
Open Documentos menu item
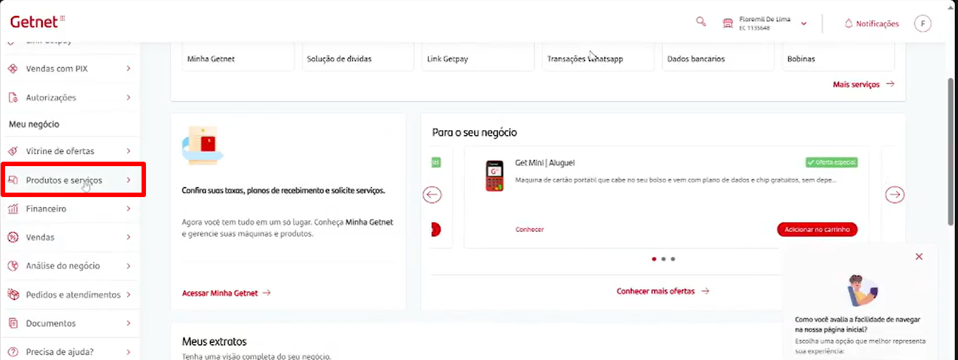pyautogui.click(x=70, y=323)
